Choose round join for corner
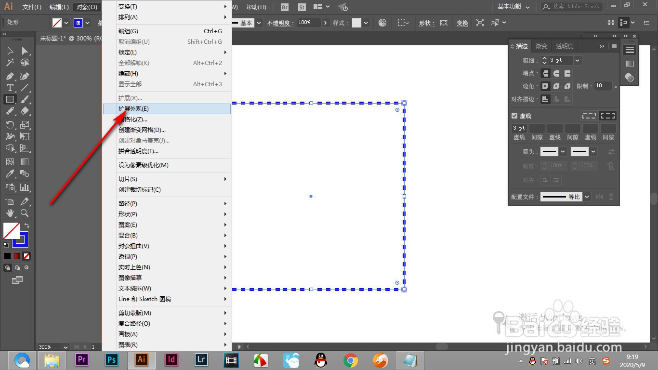This screenshot has height=370, width=658. 556,86
